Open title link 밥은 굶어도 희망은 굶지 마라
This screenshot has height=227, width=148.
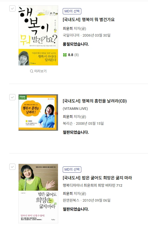[97, 178]
